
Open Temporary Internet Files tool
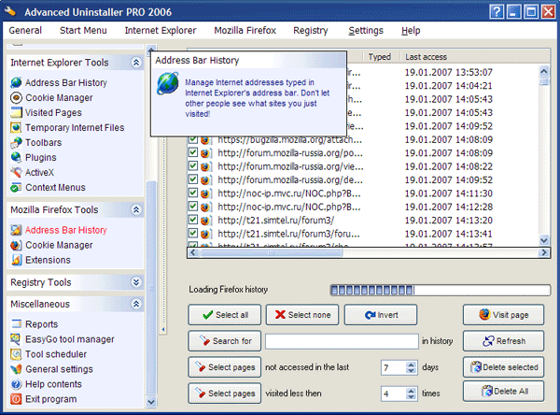[x=75, y=127]
